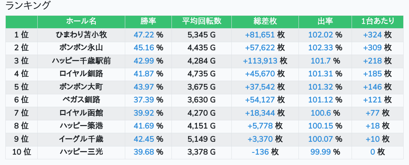Click the 平均回転数 column header

coord(202,21)
